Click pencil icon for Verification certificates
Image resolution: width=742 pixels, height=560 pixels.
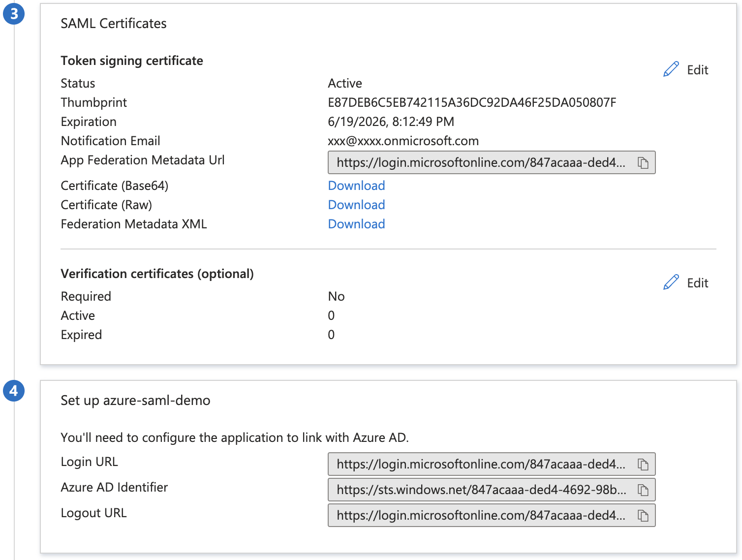tap(671, 282)
